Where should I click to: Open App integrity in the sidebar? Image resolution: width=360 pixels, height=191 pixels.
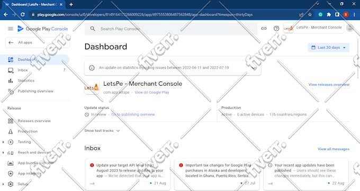pos(34,174)
